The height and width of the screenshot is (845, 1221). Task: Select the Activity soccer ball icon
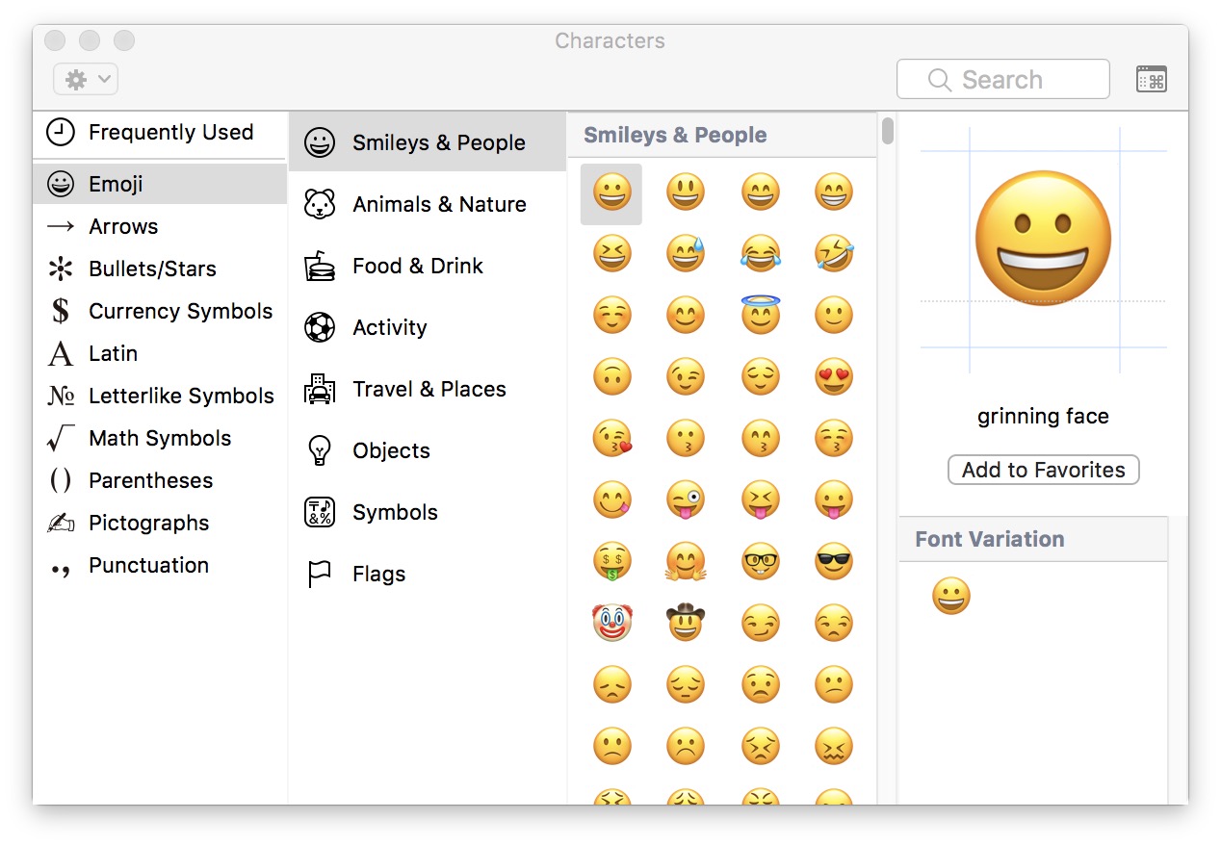(318, 326)
